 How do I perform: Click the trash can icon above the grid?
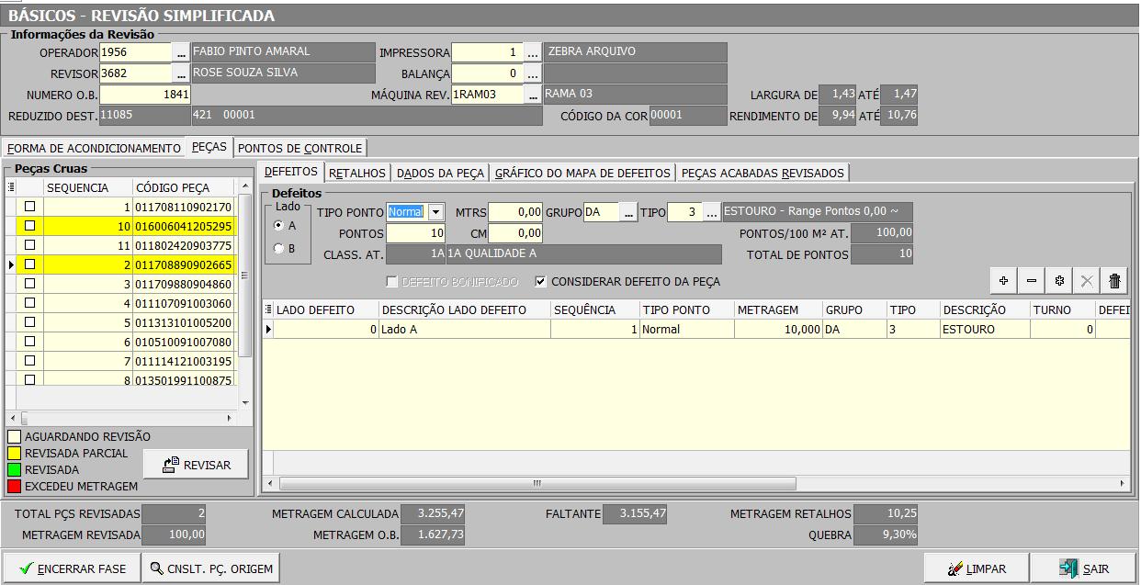(1115, 281)
